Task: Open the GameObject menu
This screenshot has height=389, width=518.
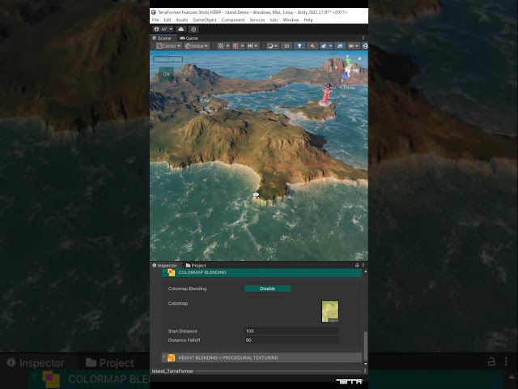Action: tap(205, 19)
